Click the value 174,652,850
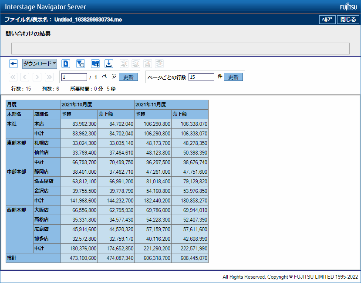 click(120, 249)
